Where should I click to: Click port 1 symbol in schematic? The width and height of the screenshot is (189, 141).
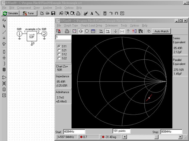[19, 34]
